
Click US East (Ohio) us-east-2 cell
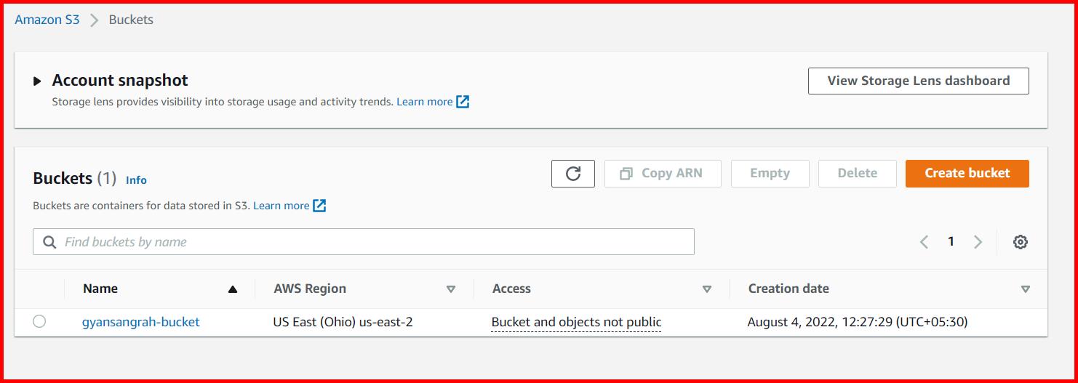343,321
